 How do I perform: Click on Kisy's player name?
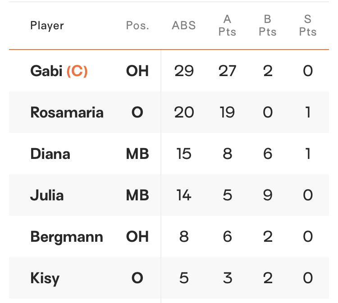click(x=45, y=279)
